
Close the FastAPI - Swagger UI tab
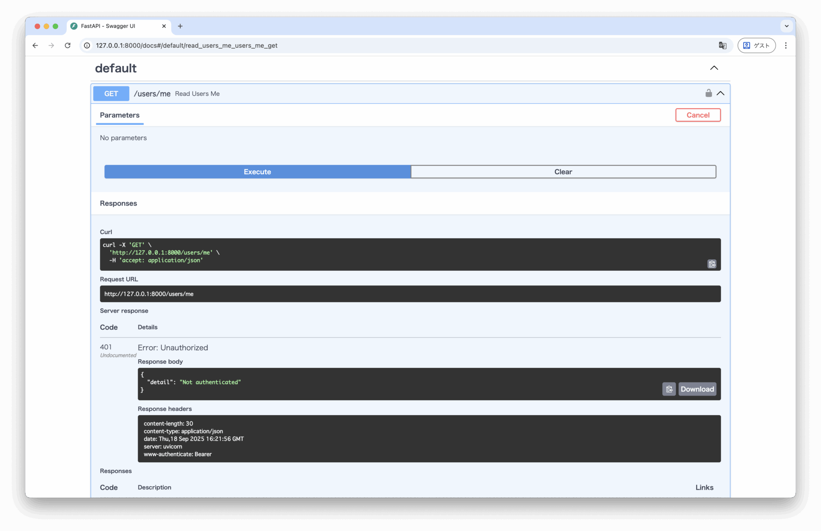pos(164,26)
